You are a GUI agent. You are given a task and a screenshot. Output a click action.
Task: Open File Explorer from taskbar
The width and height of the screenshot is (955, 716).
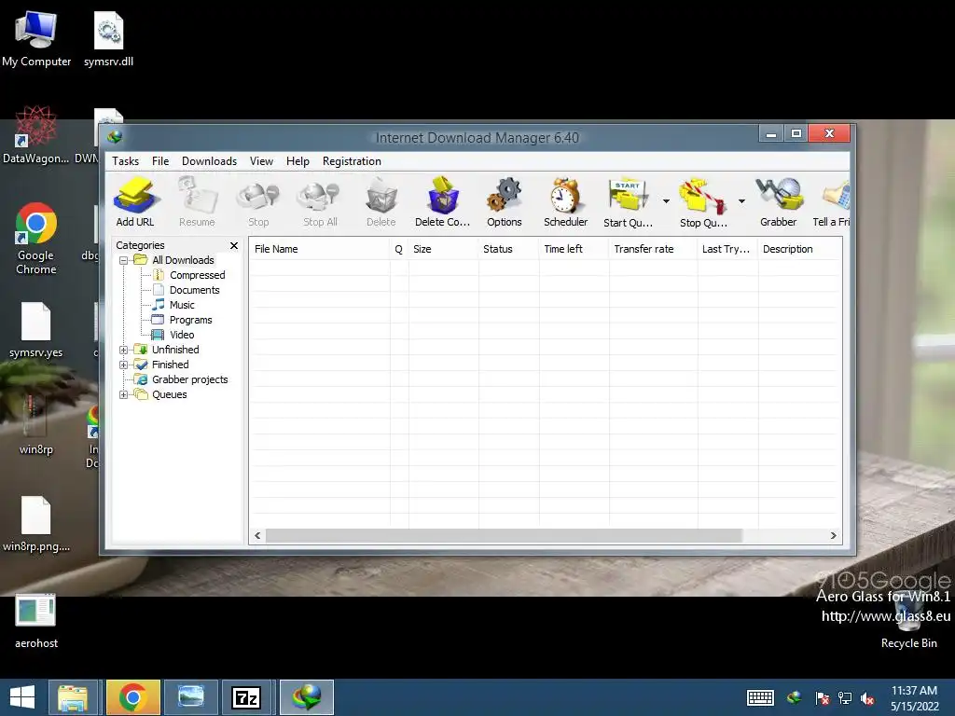click(73, 697)
